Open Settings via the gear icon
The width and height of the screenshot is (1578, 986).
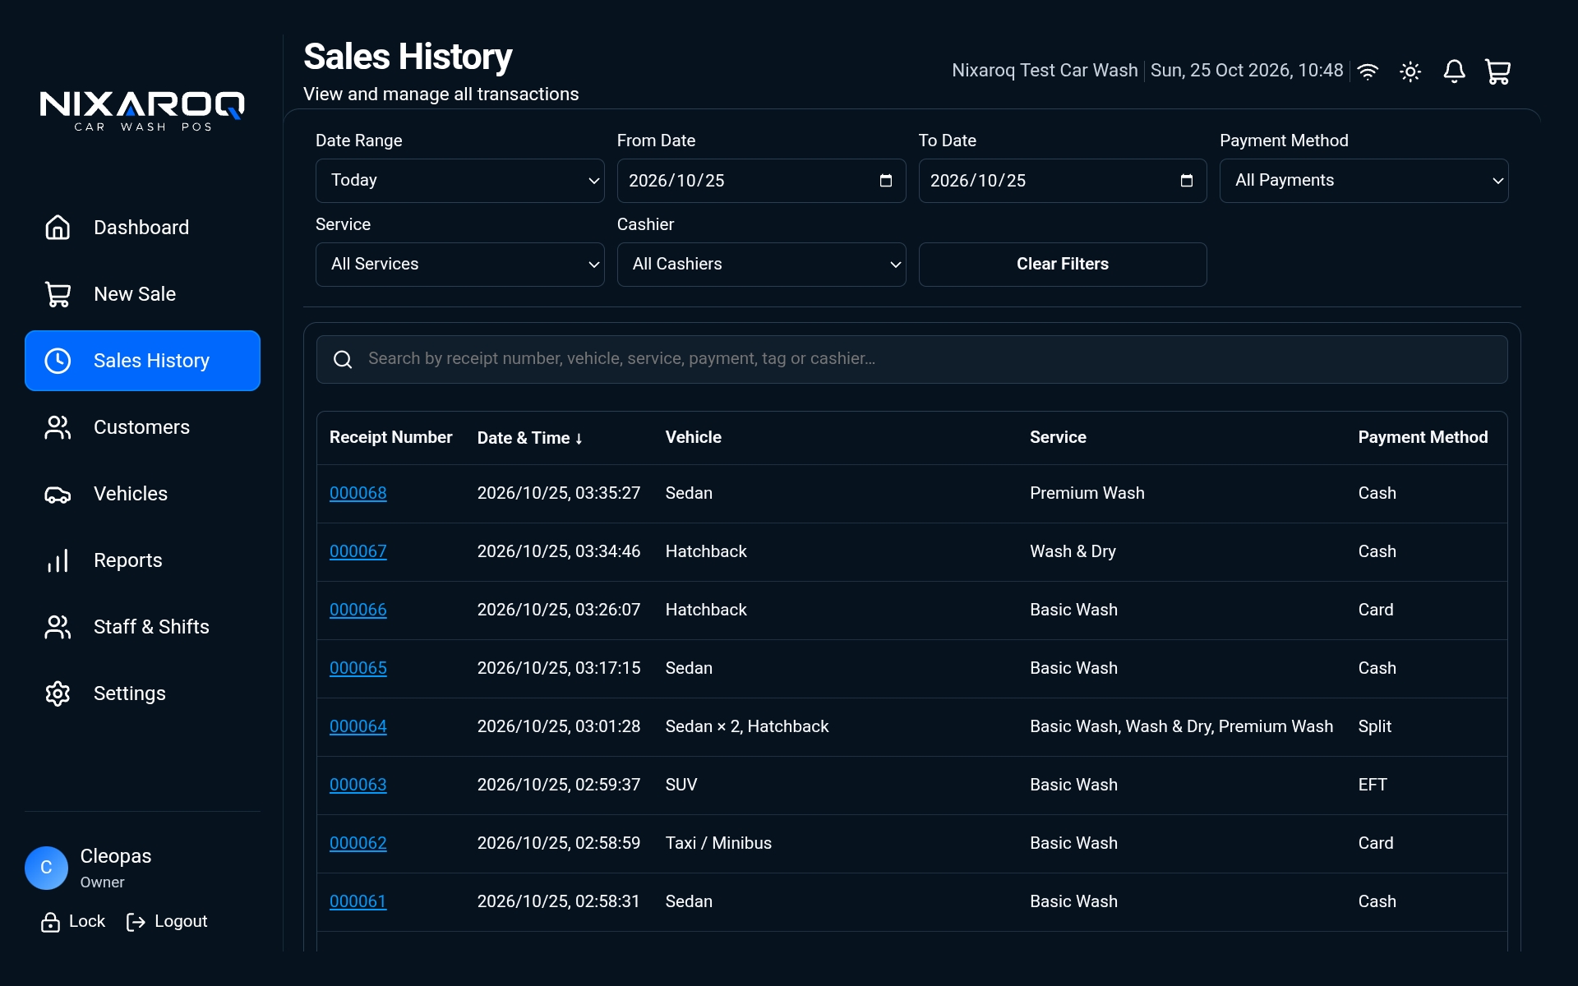58,693
